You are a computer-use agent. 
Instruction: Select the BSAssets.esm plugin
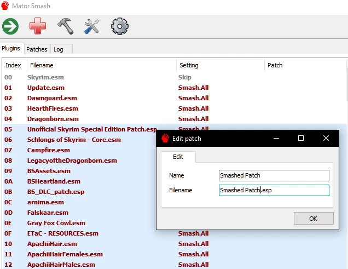49,171
